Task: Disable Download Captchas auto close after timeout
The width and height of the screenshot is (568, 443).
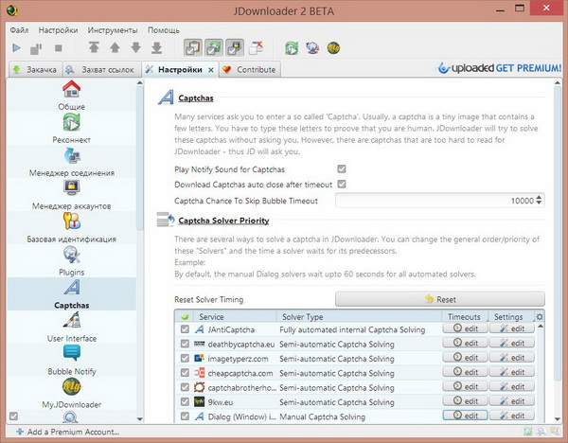Action: pyautogui.click(x=342, y=184)
